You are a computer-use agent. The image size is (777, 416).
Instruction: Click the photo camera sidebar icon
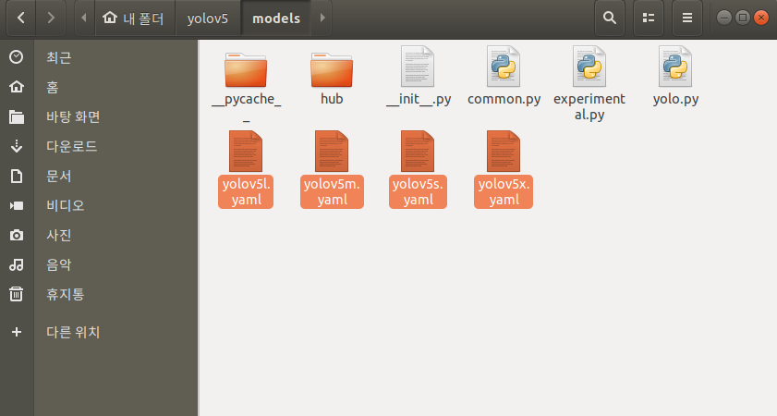click(17, 235)
